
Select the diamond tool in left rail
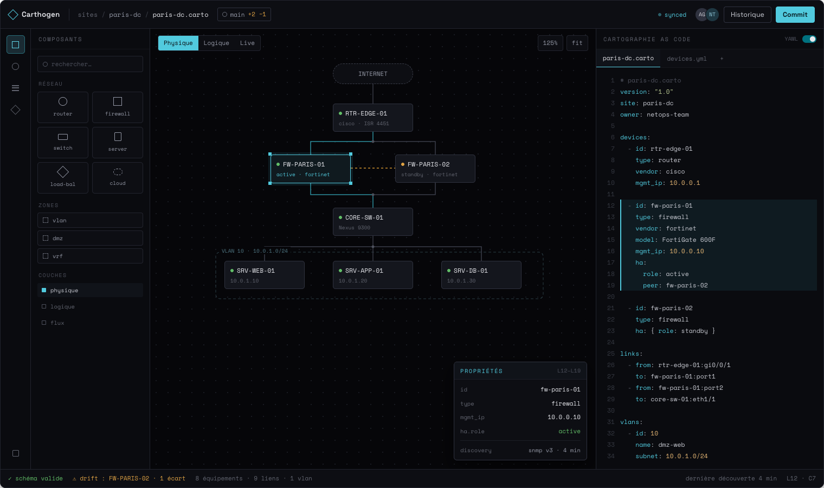(x=16, y=110)
